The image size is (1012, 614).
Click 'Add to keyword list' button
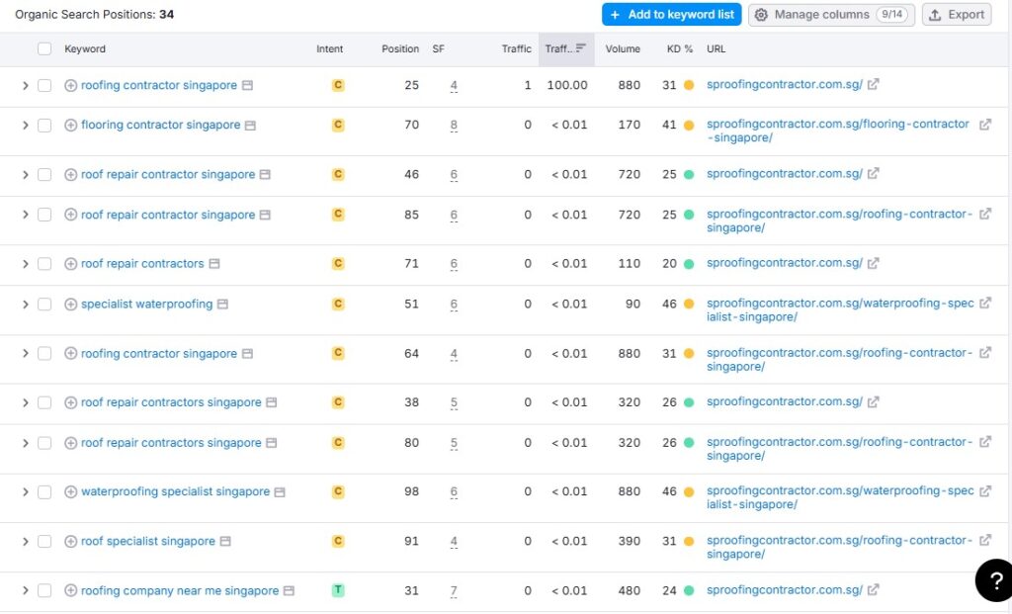point(671,15)
